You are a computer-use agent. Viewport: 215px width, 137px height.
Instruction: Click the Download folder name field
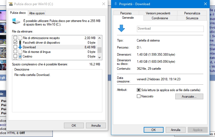click(x=170, y=29)
